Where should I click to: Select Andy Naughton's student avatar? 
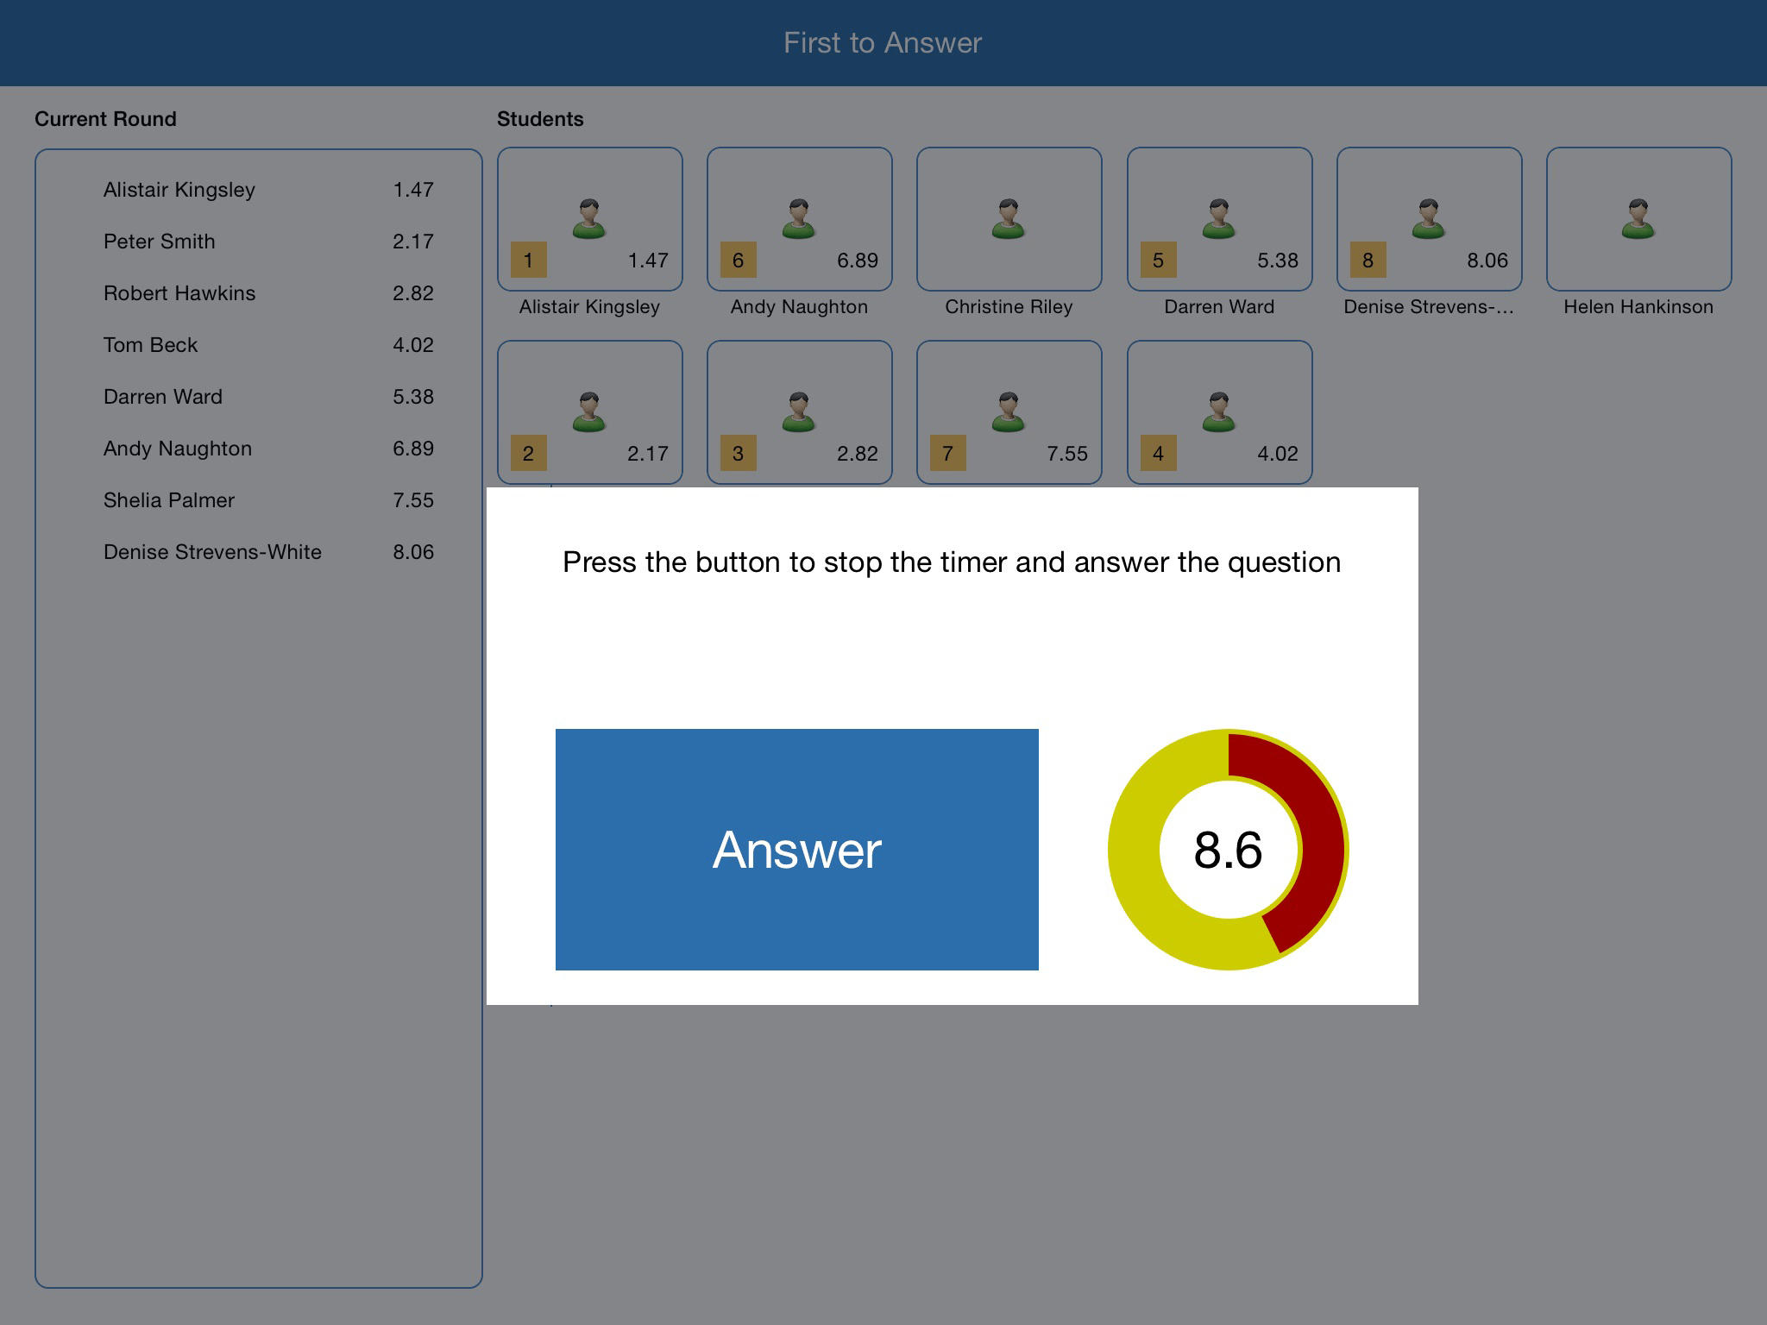[799, 218]
